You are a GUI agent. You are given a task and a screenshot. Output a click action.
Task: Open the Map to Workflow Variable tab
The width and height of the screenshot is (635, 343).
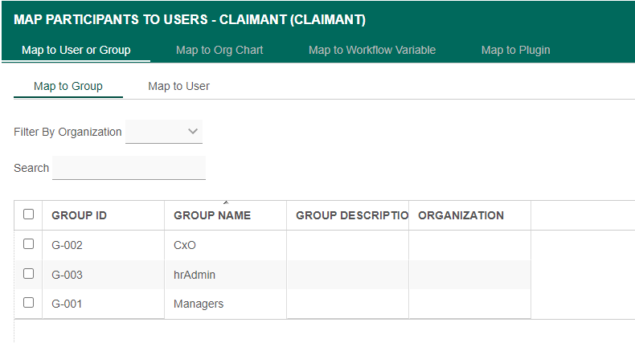[372, 50]
